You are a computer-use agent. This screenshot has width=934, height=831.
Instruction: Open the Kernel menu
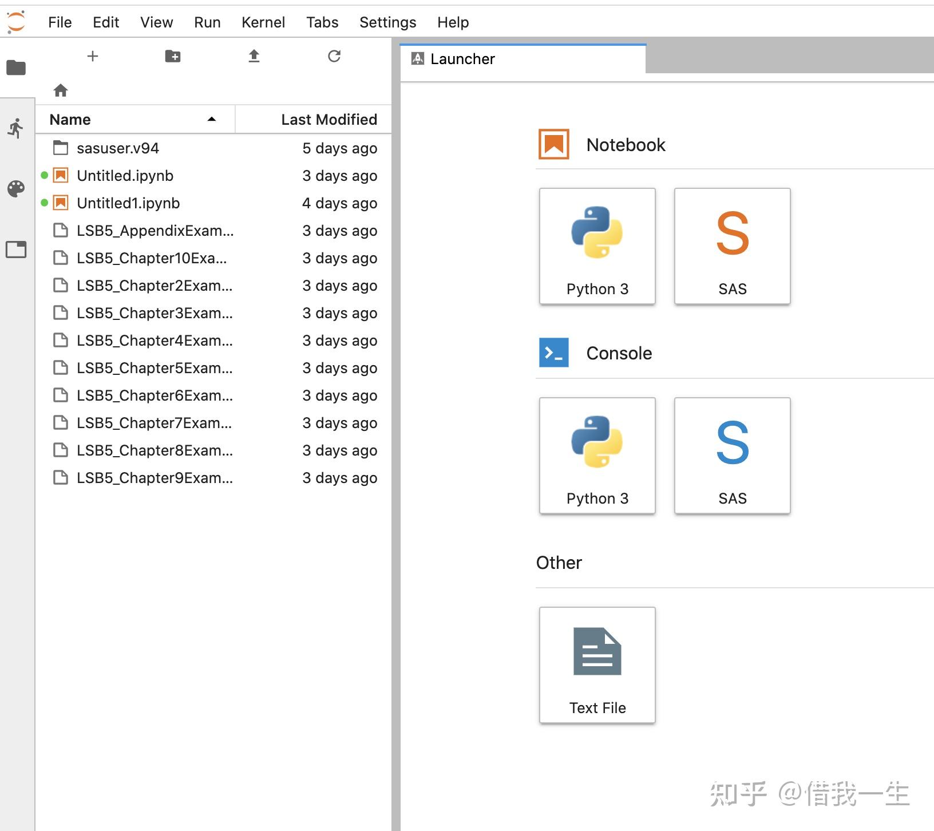(263, 22)
